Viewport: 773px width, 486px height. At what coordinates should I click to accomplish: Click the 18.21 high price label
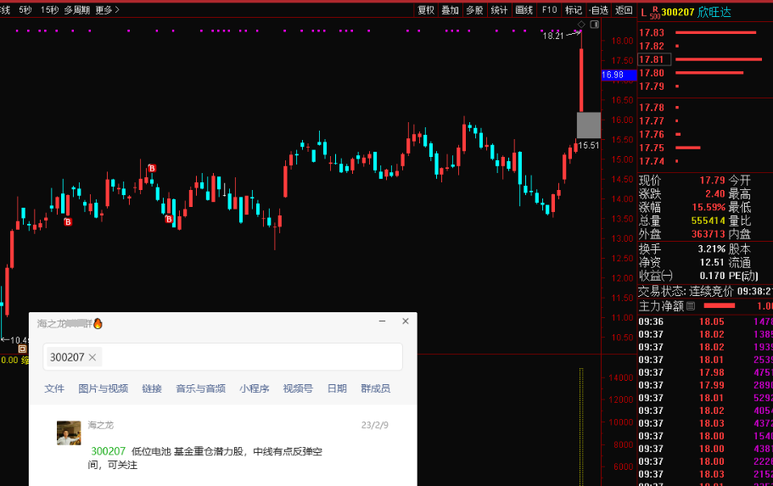[x=553, y=36]
